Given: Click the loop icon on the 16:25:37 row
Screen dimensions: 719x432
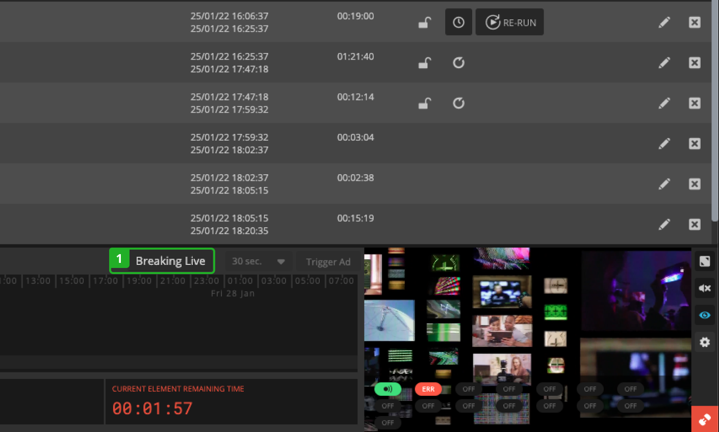Looking at the screenshot, I should point(458,62).
